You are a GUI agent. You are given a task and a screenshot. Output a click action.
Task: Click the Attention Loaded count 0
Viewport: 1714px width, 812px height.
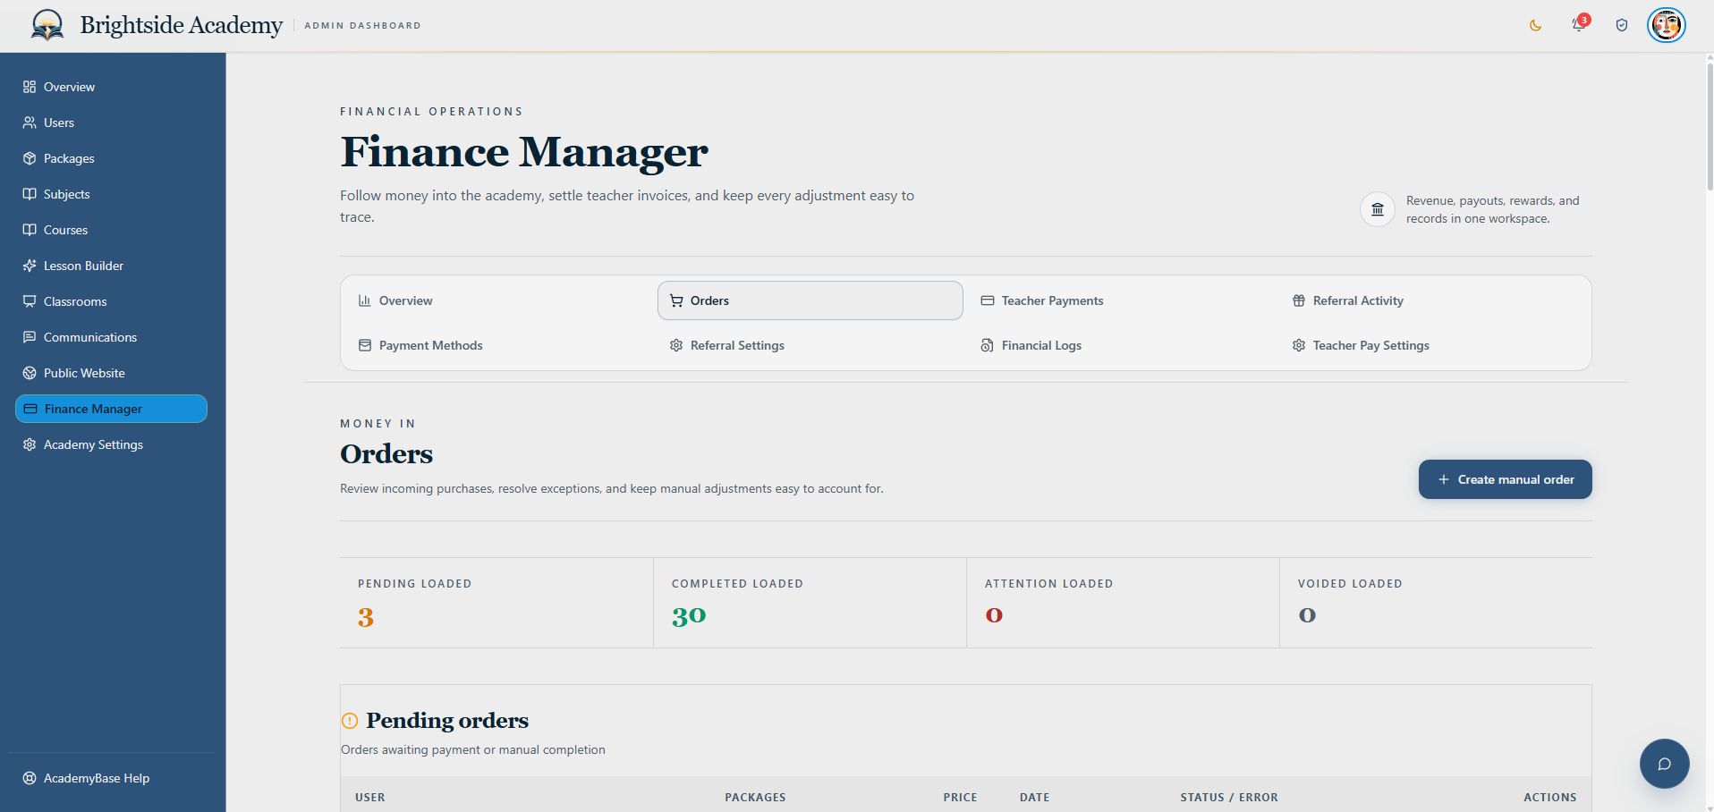tap(994, 615)
